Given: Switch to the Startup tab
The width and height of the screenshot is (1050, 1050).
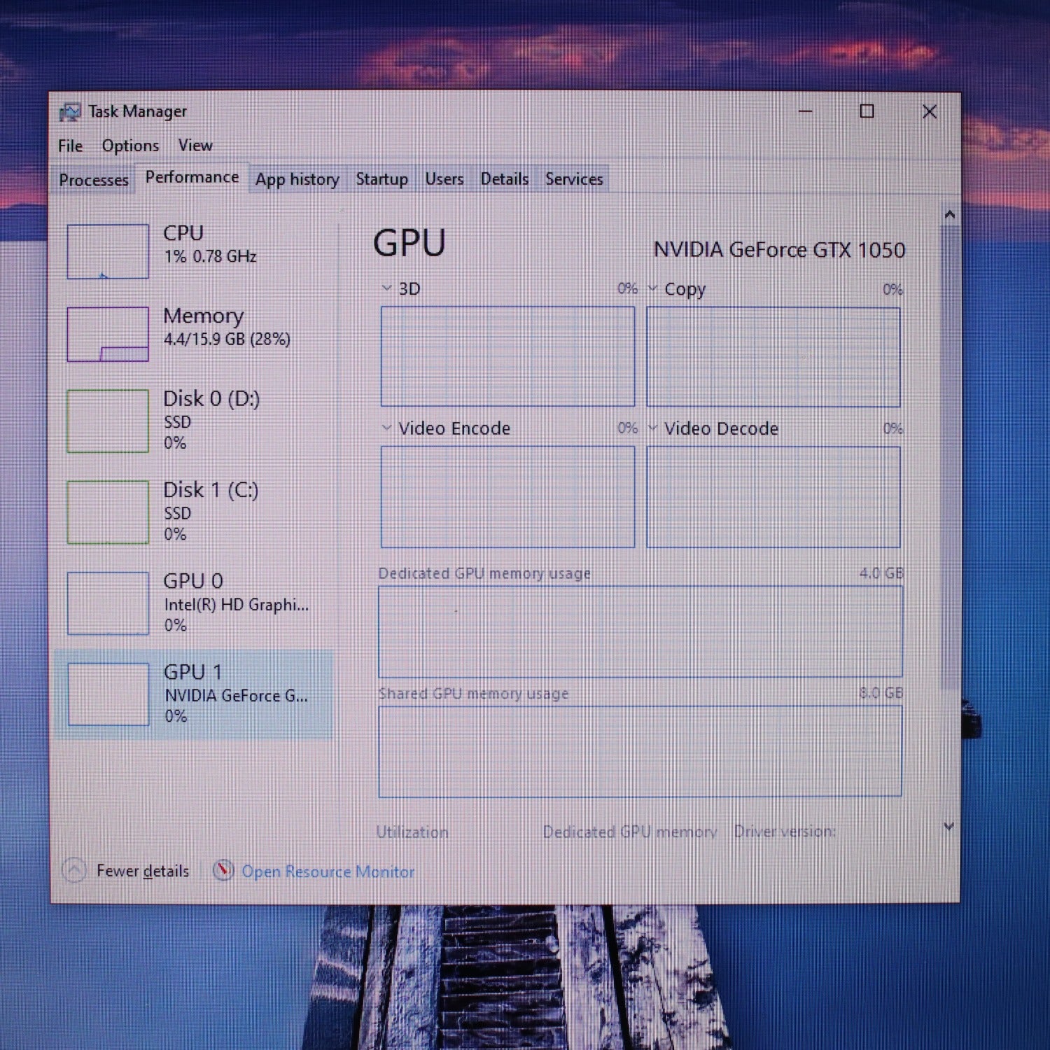Looking at the screenshot, I should coord(381,179).
